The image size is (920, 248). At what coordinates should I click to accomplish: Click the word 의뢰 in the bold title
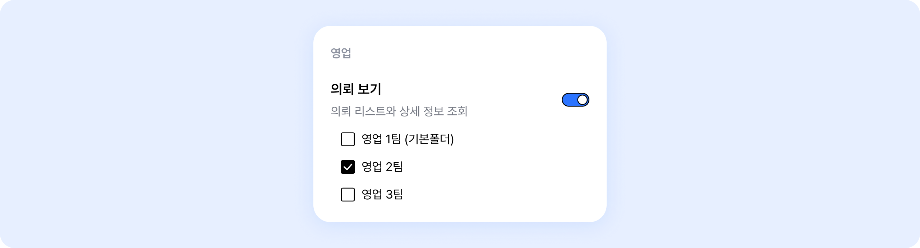tap(341, 89)
